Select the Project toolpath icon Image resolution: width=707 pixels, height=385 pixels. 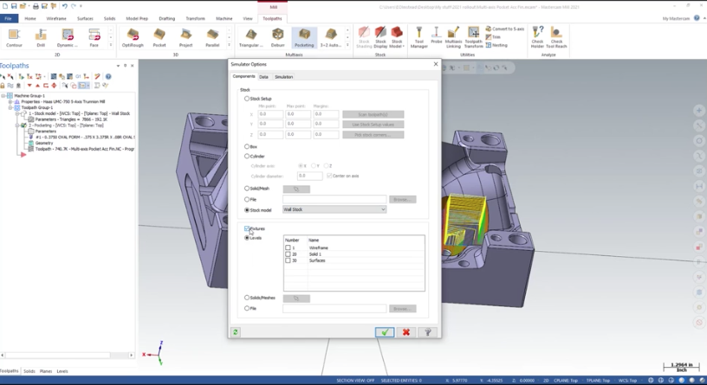coord(185,38)
